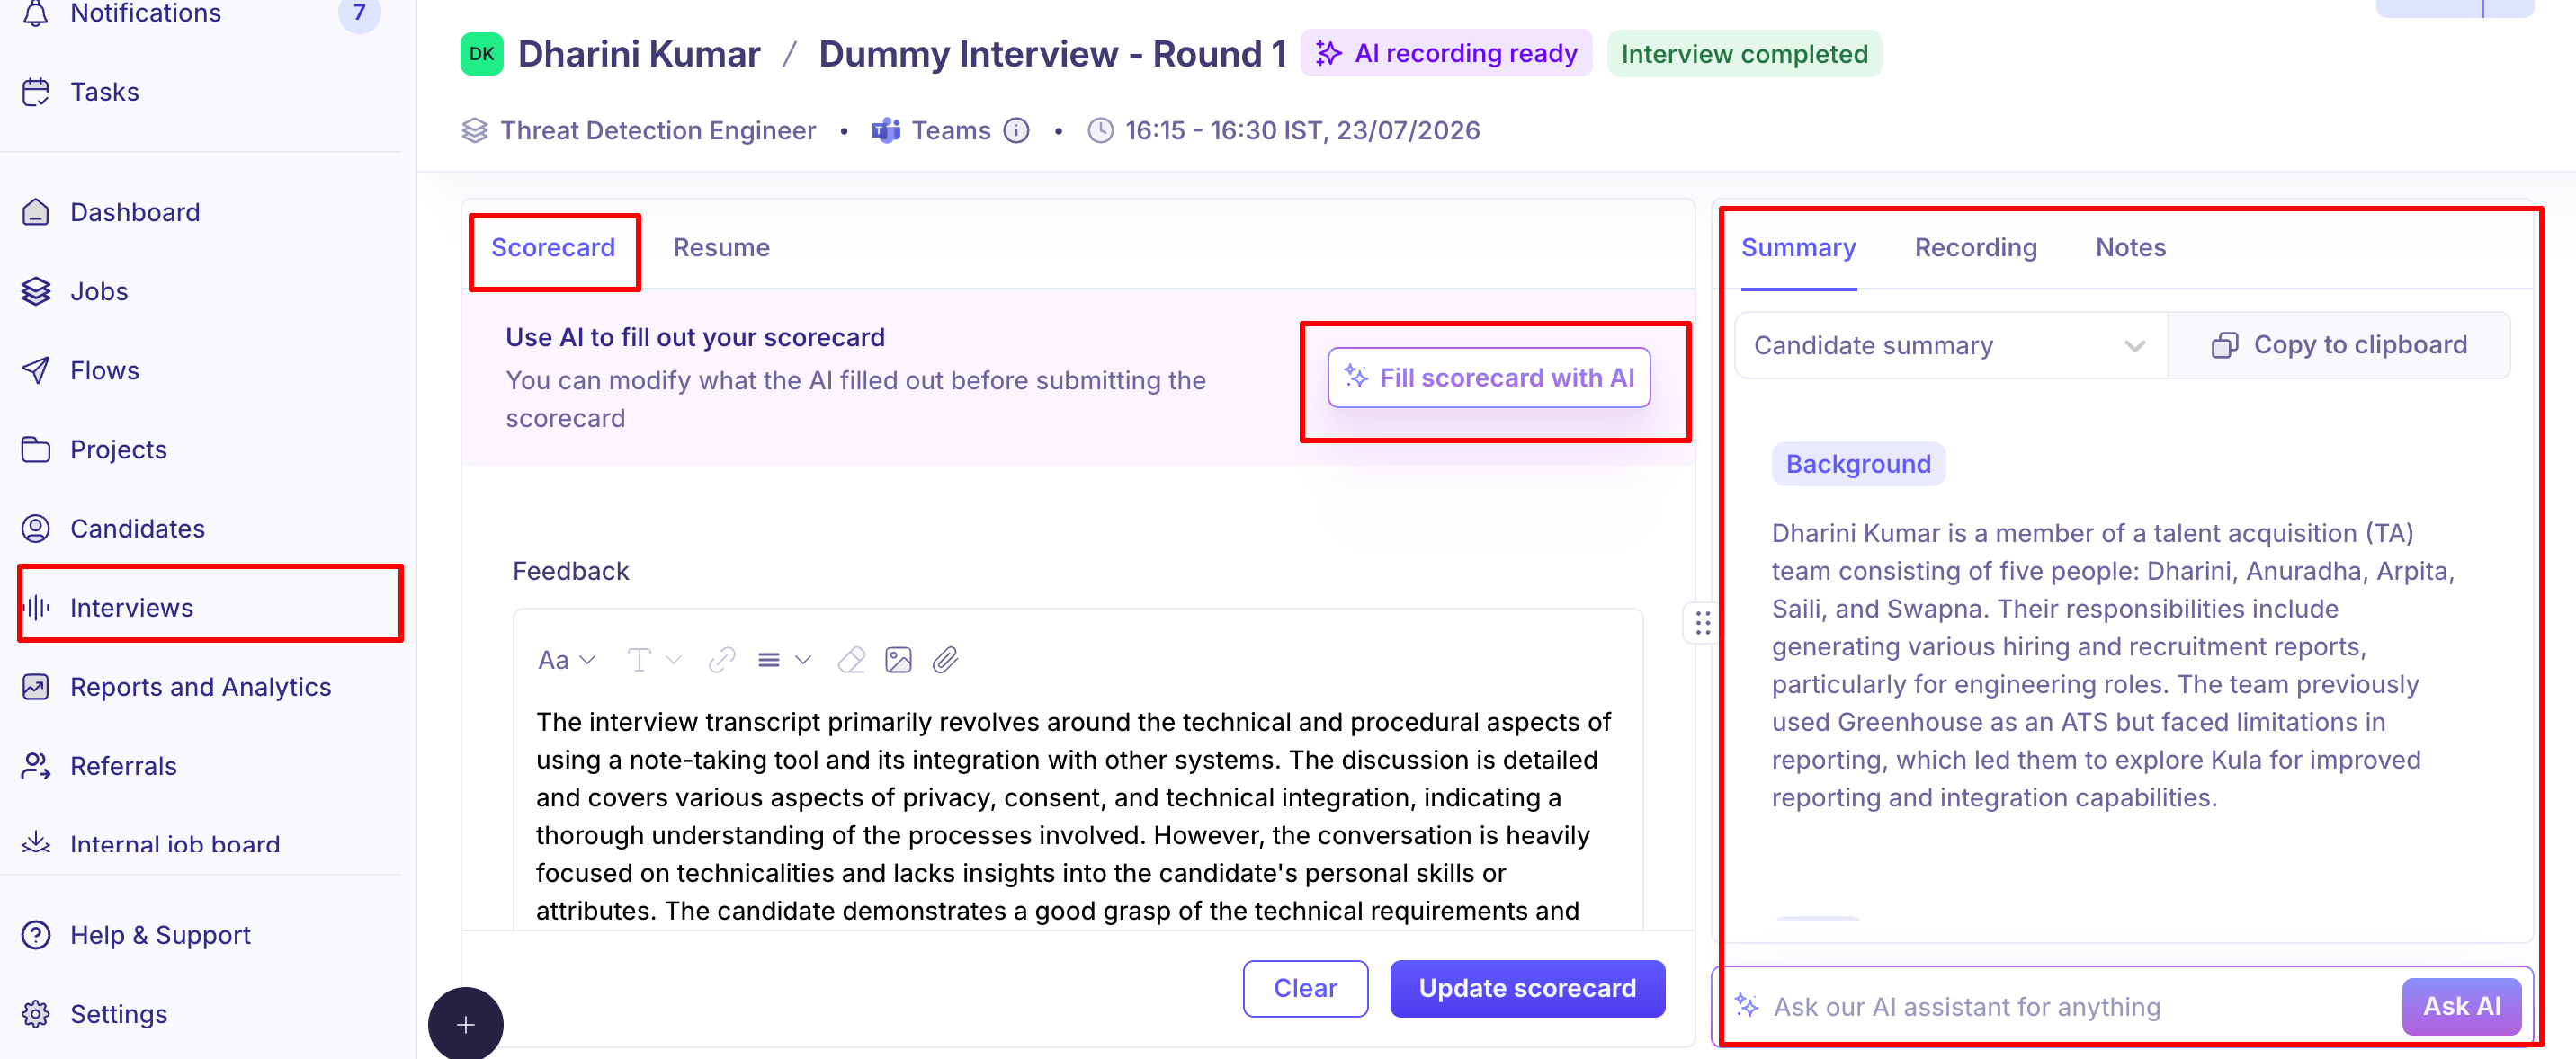
Task: Click the Jobs layers icon
Action: [36, 290]
